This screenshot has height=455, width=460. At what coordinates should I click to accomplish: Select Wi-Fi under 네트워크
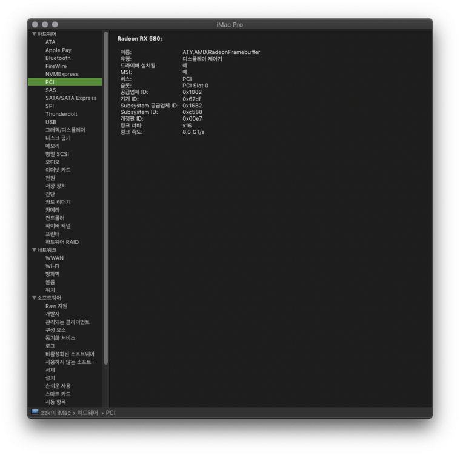coord(52,266)
